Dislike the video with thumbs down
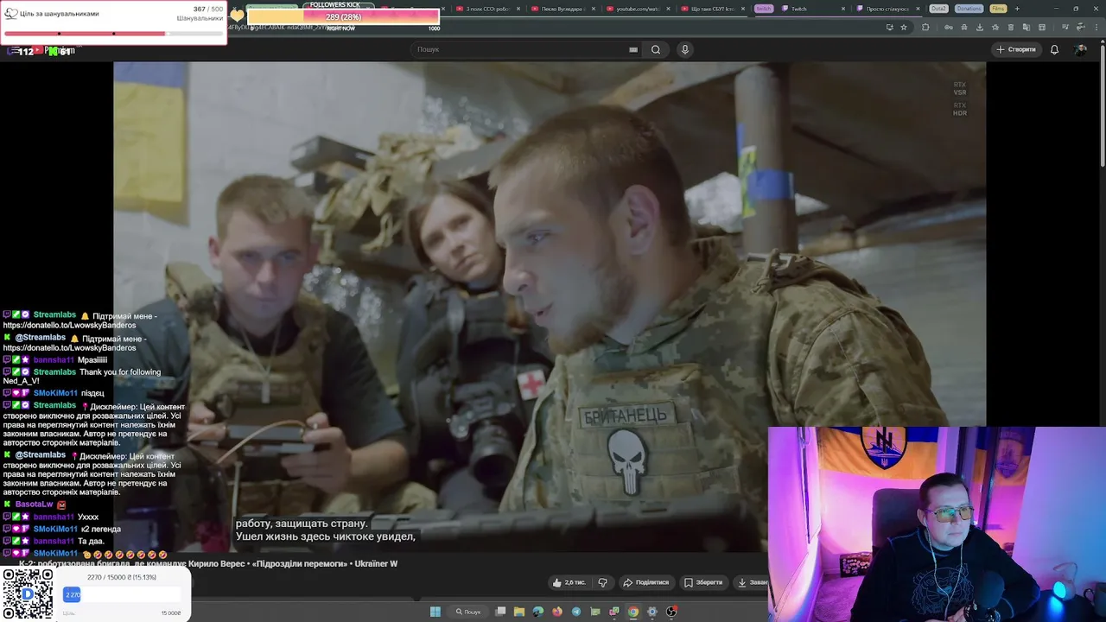This screenshot has width=1106, height=622. click(x=603, y=582)
